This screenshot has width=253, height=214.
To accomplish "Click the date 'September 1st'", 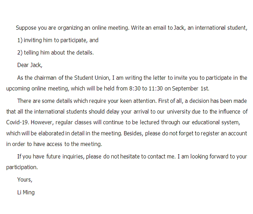I will pyautogui.click(x=190, y=88).
